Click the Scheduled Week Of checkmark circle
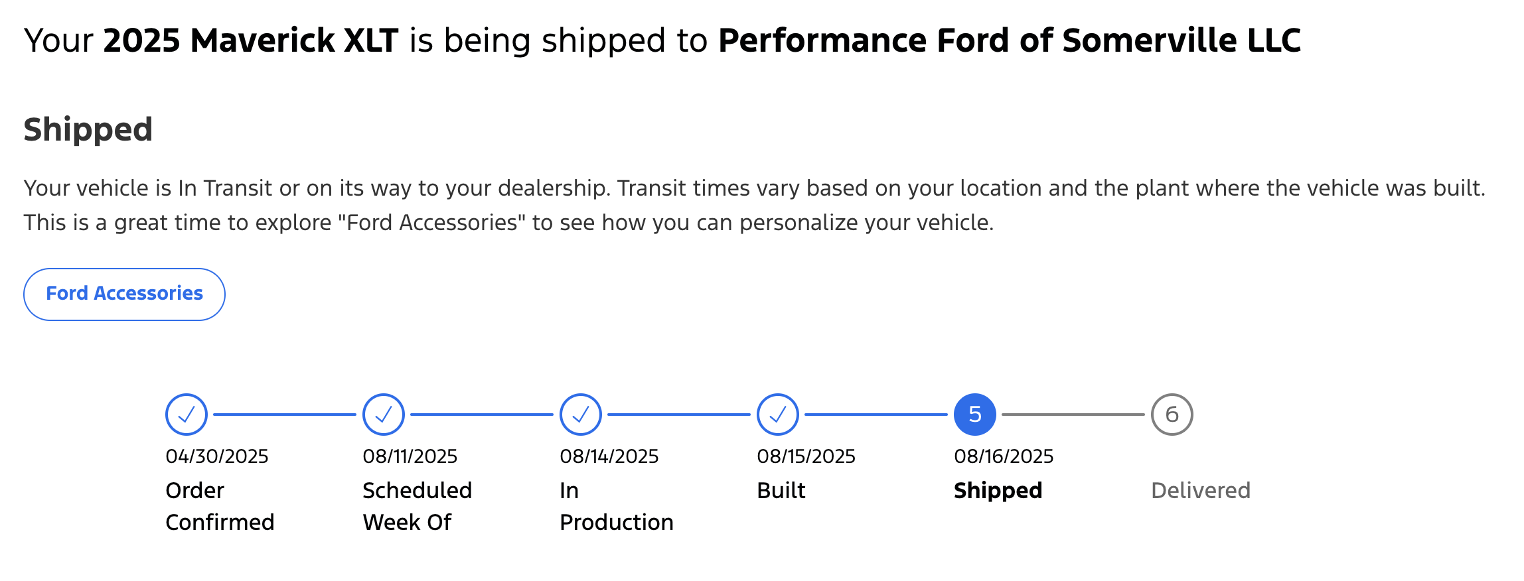Screen dimensions: 1524x581 point(384,415)
